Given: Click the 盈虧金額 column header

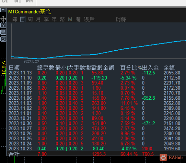Looking at the screenshot, I should point(103,68).
